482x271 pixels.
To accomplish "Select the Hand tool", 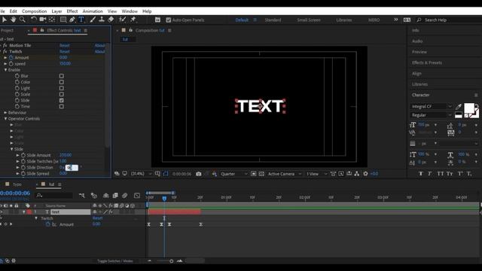I will [14, 20].
